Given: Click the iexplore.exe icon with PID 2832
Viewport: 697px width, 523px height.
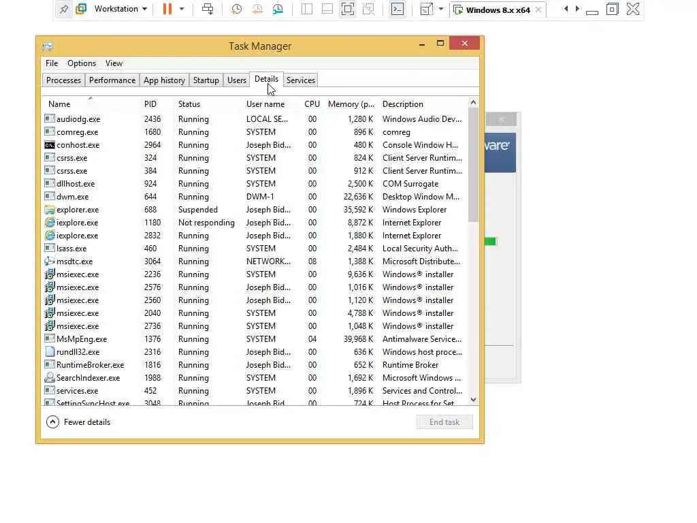Looking at the screenshot, I should point(50,235).
